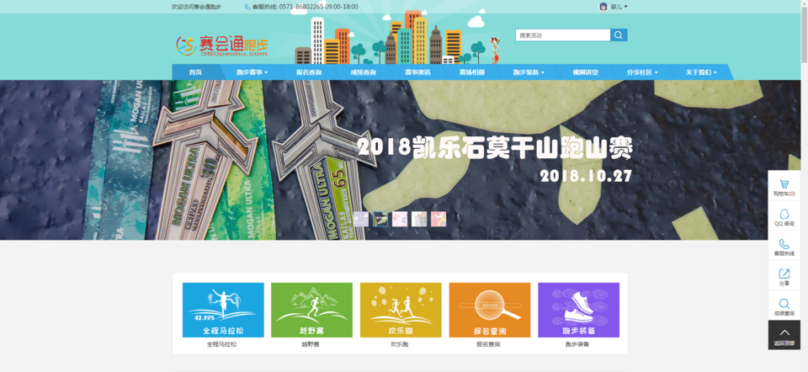Image resolution: width=808 pixels, height=372 pixels.
Task: Open 赛事资讯 in navigation bar
Action: coord(417,72)
